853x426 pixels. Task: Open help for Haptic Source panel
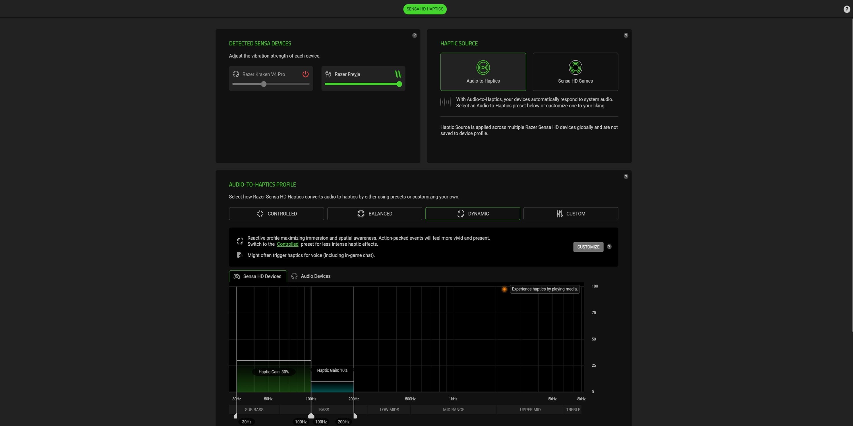[x=626, y=35]
